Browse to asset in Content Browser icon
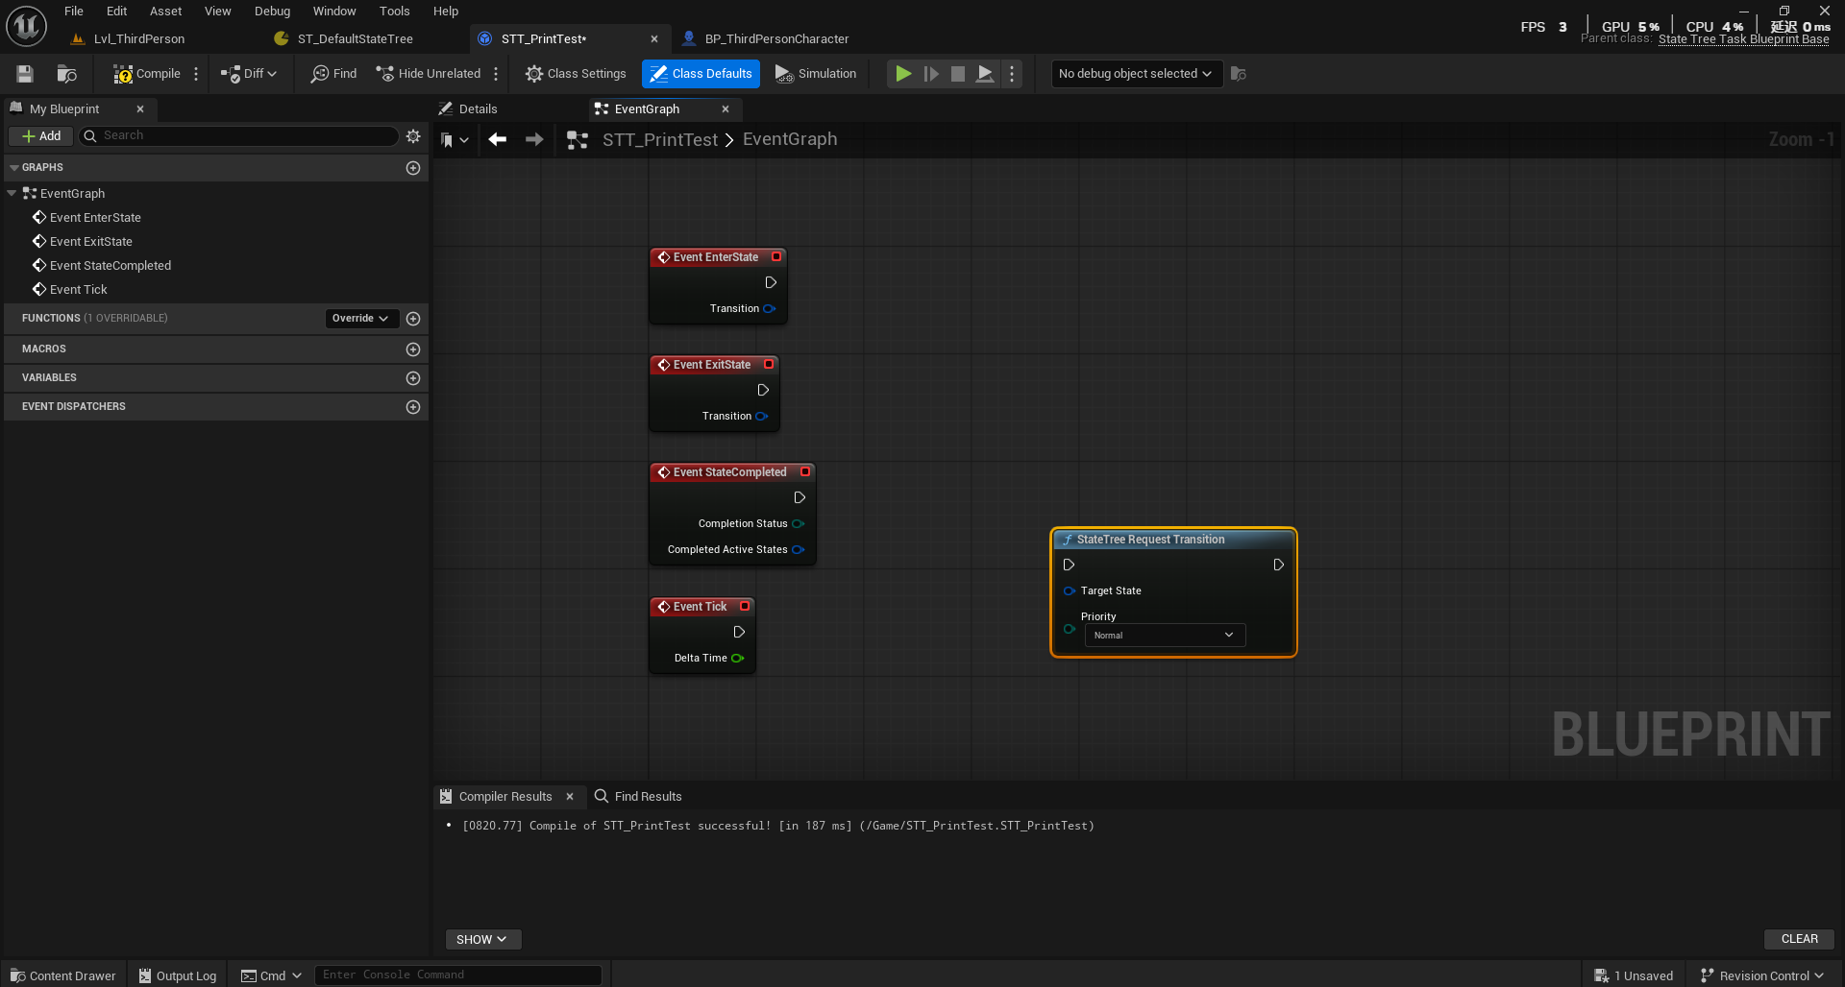The width and height of the screenshot is (1845, 987). tap(66, 74)
